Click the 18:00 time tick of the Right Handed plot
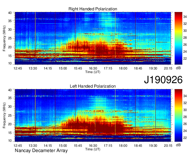190x154 pixels. pyautogui.click(x=123, y=68)
